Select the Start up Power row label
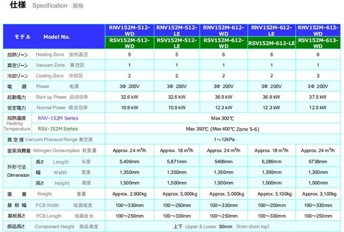This screenshot has width=344, height=232. [47, 97]
